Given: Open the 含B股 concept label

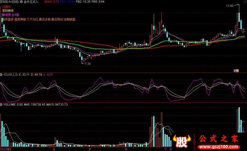Looking at the screenshot, I should point(15,15).
